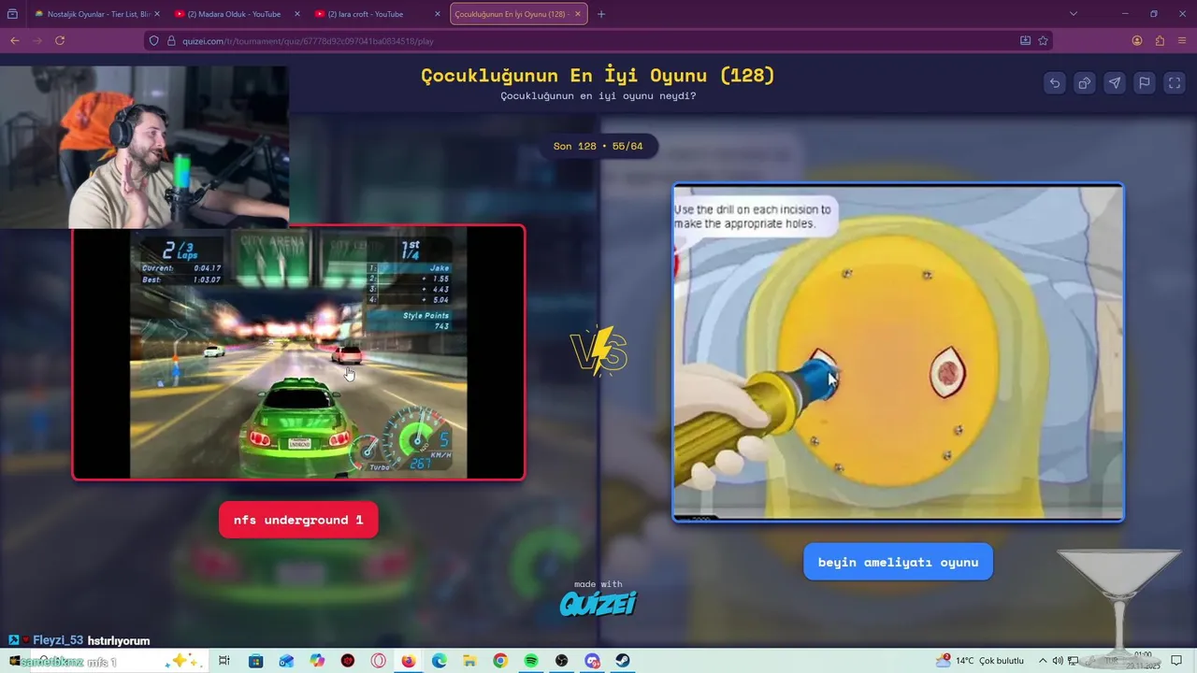Click the copy/duplicate icon in quiz toolbar
Image resolution: width=1197 pixels, height=673 pixels.
(x=1085, y=82)
